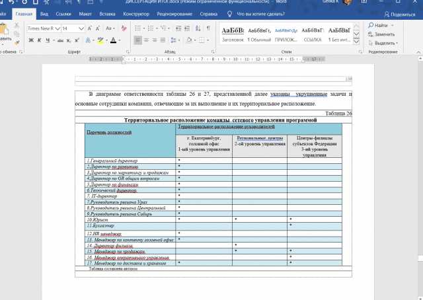
Task: Select the Format Painter brush
Action: click(17, 43)
